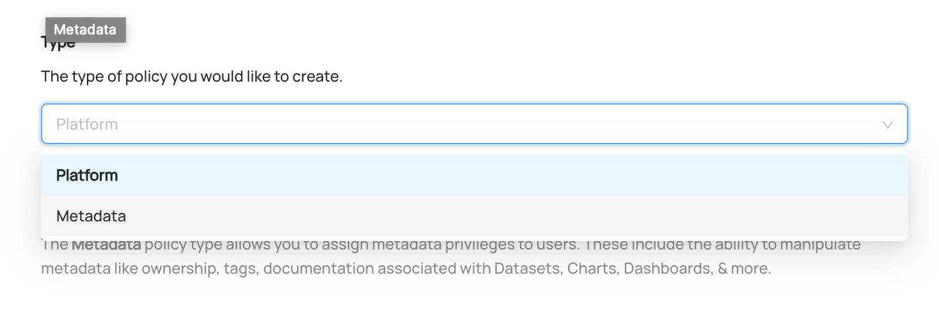Click the 'Datasets, Charts, Dashboards' description line
Viewport: 939px width, 310px height.
[406, 269]
